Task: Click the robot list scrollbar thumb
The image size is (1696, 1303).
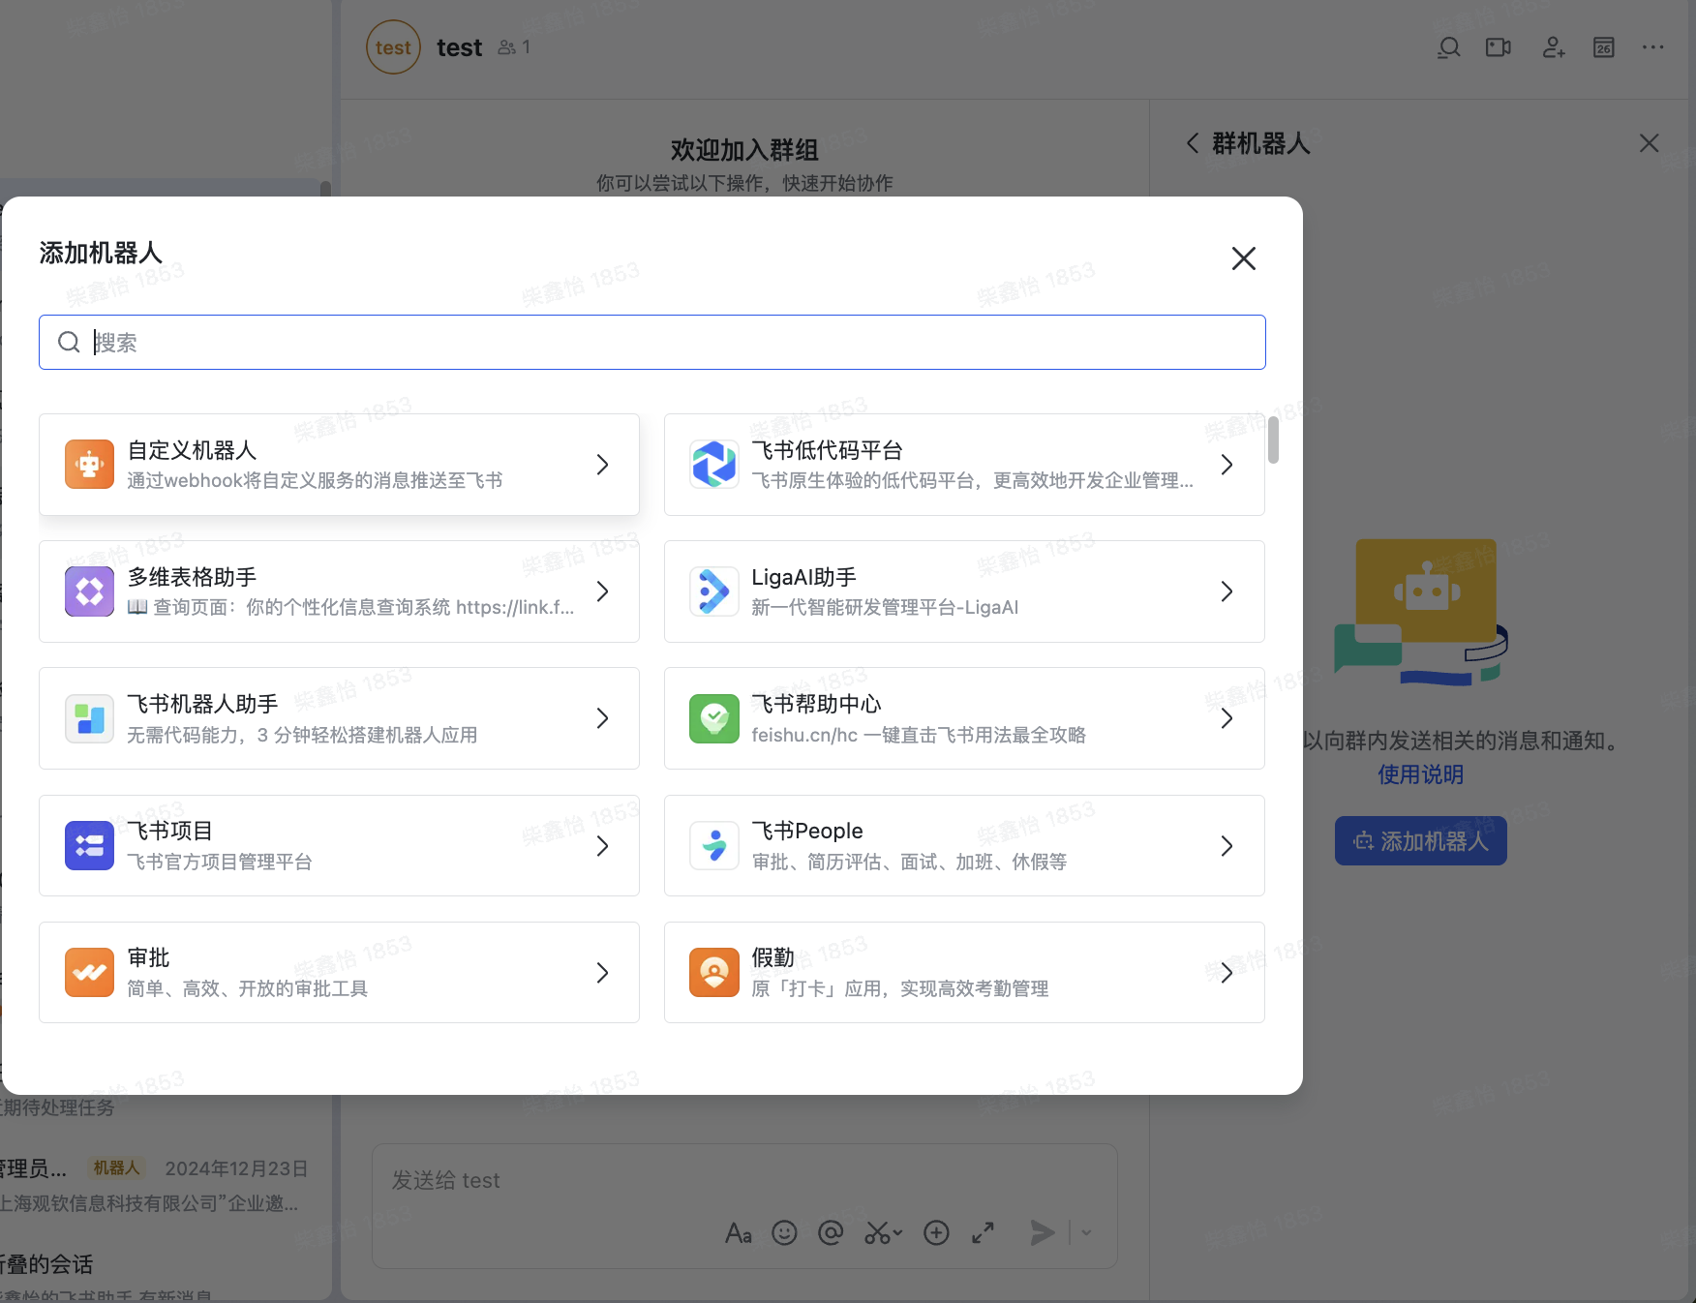Action: point(1273,440)
